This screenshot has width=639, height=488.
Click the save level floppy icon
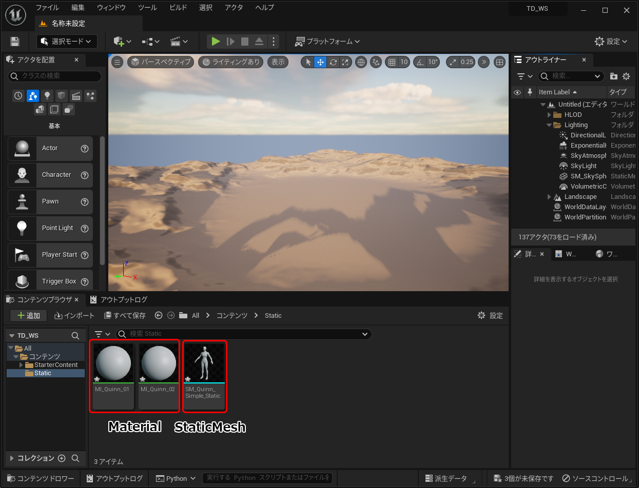coord(15,42)
